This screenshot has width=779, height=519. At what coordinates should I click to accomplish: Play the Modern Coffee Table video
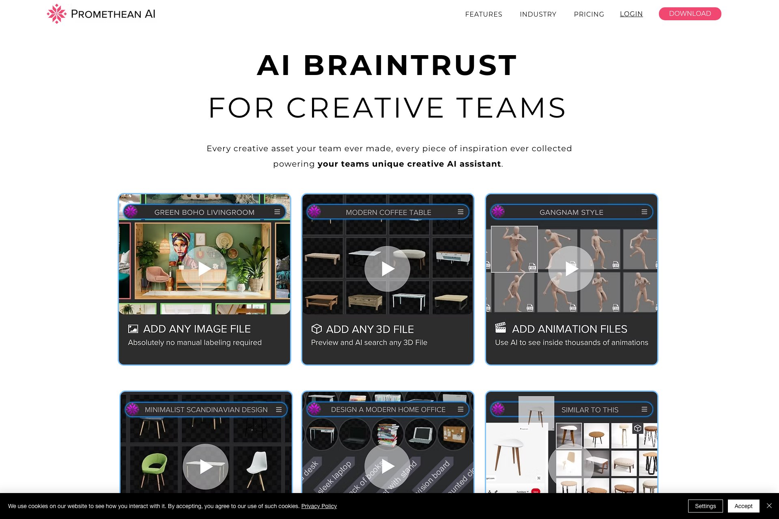[x=387, y=268]
